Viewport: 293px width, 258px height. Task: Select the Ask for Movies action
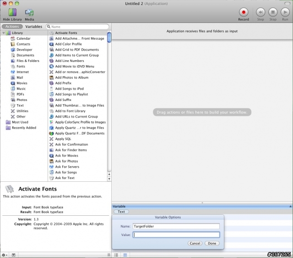point(66,156)
